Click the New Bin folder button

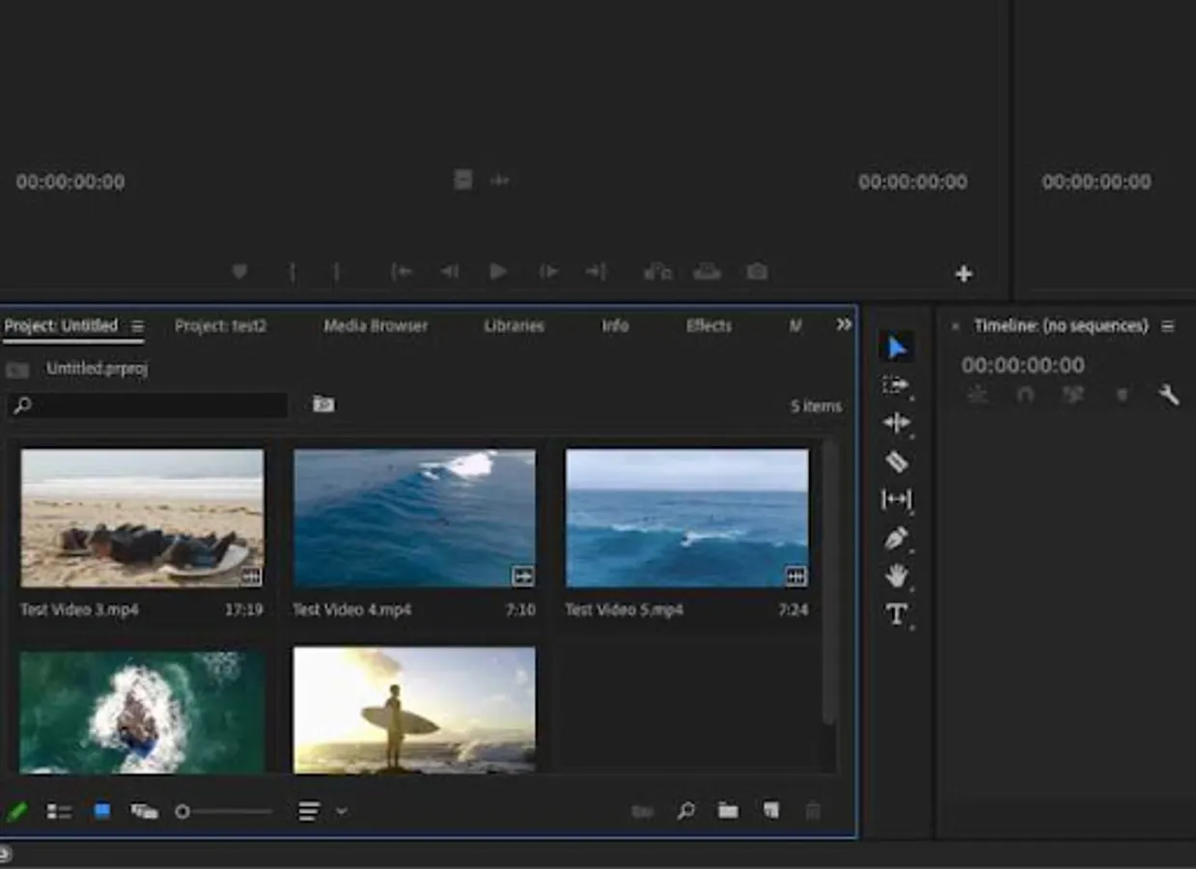tap(728, 811)
